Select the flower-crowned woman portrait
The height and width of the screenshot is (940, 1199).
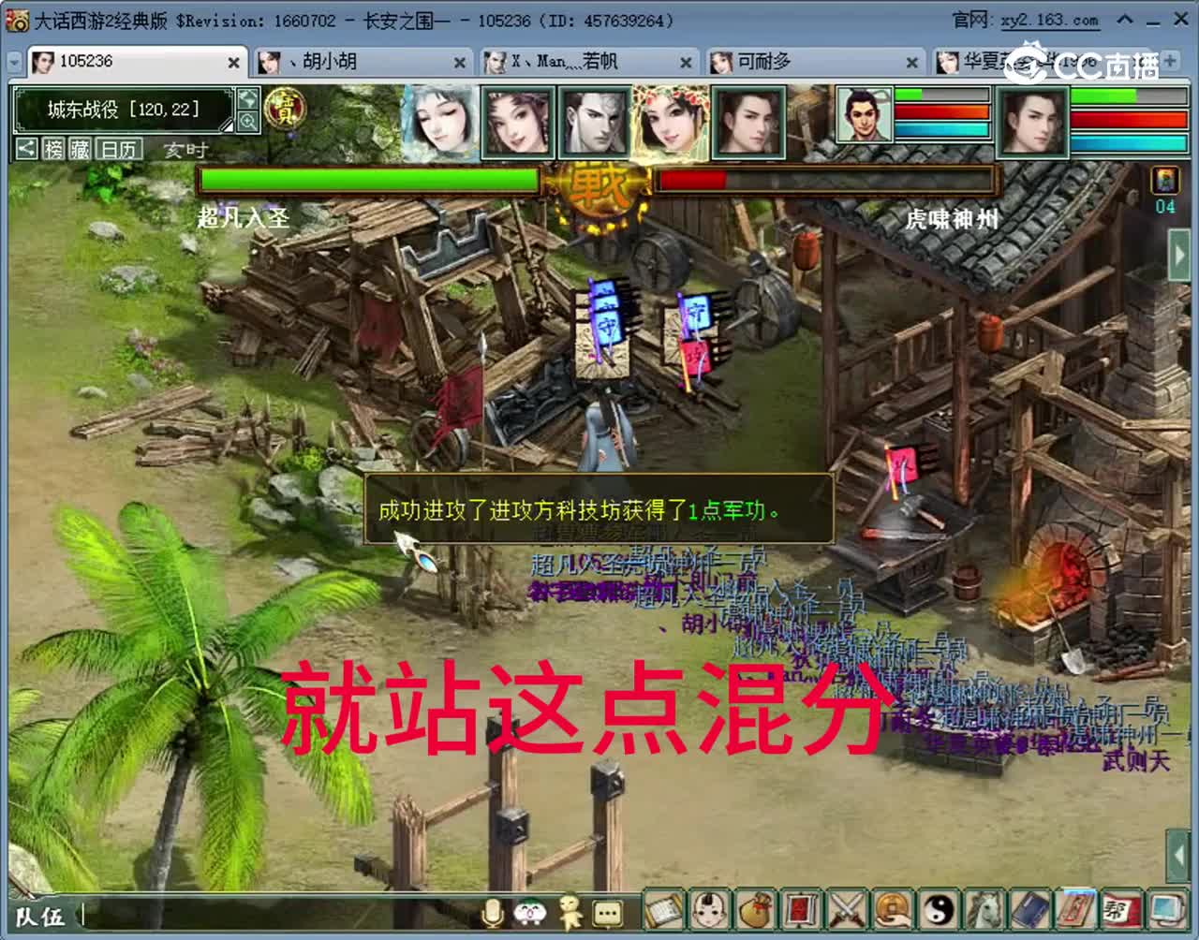(671, 122)
